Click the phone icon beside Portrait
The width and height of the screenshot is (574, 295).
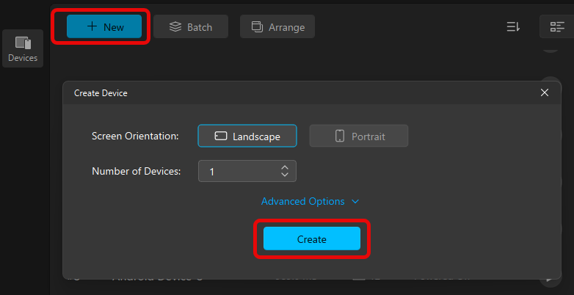click(340, 136)
